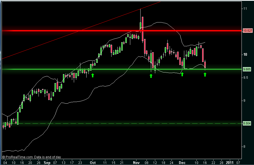Click the 2011 year label on time axis
This screenshot has height=165, width=254.
(230, 163)
